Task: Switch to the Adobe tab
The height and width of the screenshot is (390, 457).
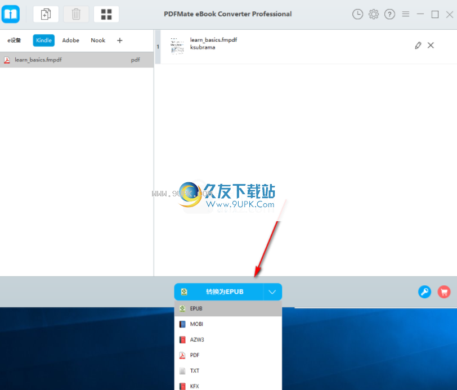Action: coord(70,40)
